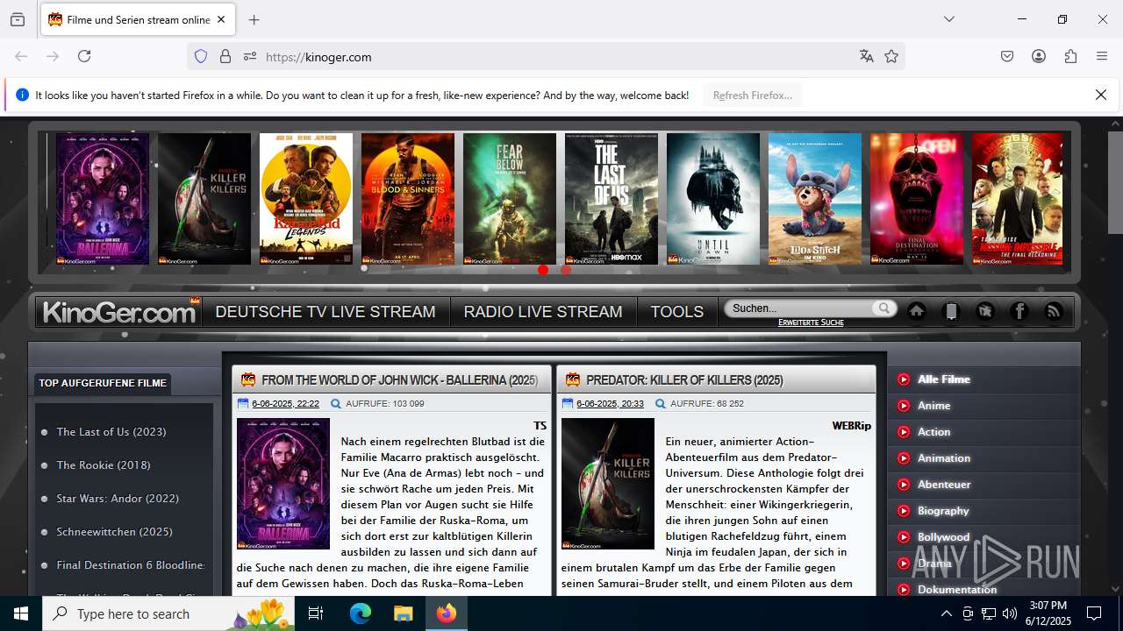This screenshot has width=1123, height=631.
Task: Launch Microsoft Edge from taskbar
Action: [361, 613]
